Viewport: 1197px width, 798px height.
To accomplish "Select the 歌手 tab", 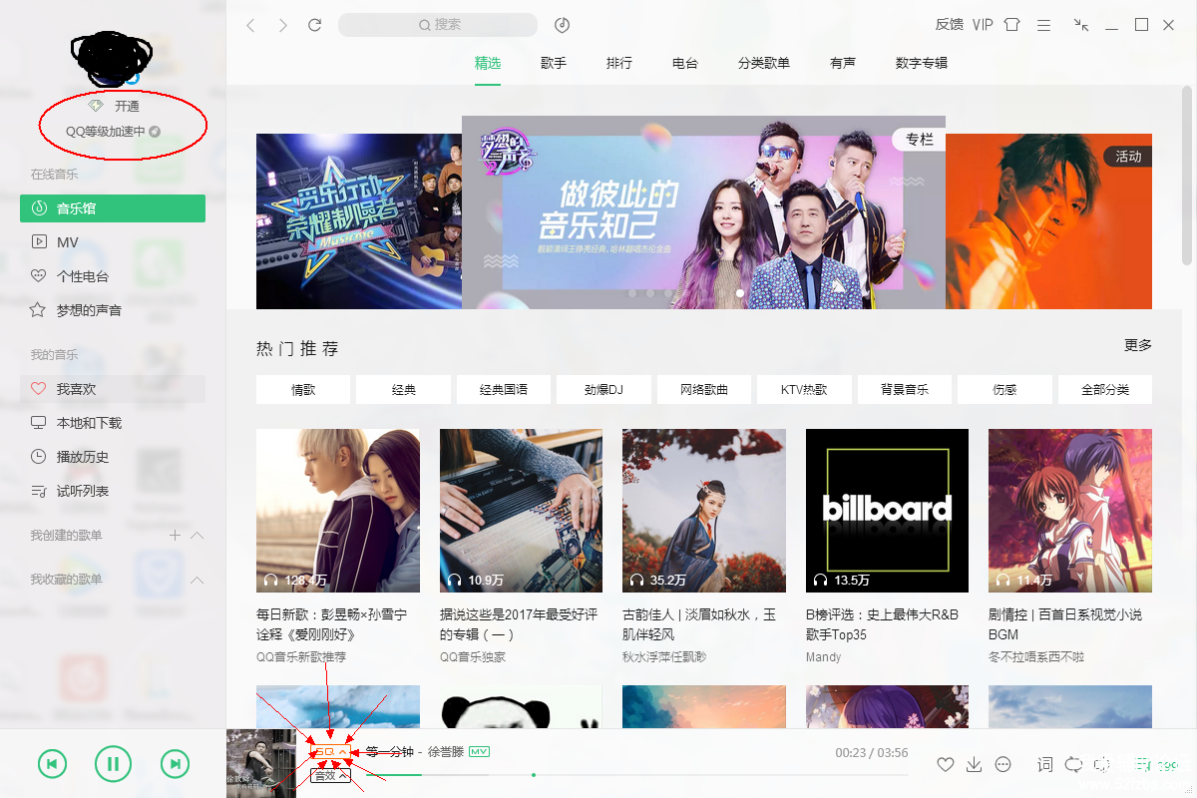I will 554,63.
